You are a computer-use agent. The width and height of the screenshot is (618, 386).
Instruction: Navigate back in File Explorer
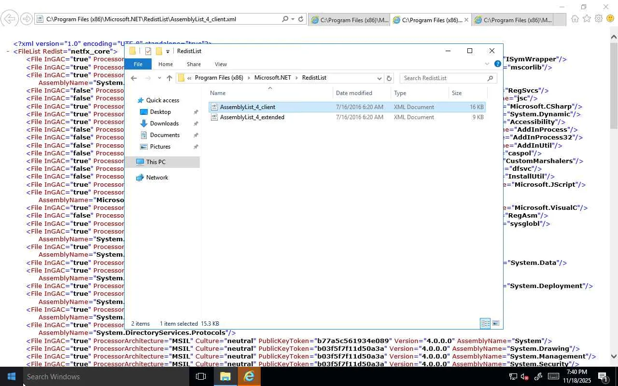pos(134,78)
